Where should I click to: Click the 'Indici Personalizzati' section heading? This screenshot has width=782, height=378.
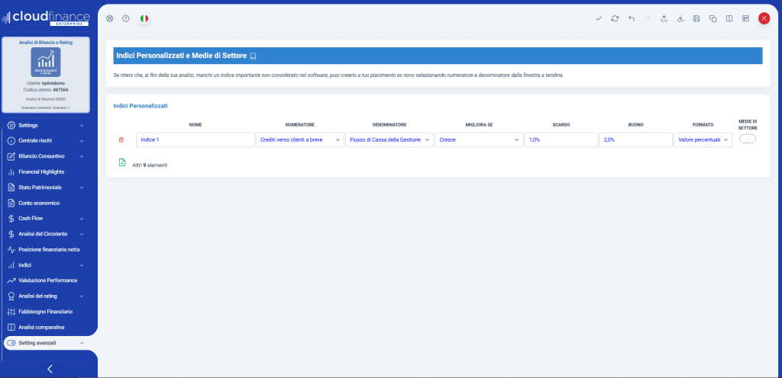(x=141, y=106)
